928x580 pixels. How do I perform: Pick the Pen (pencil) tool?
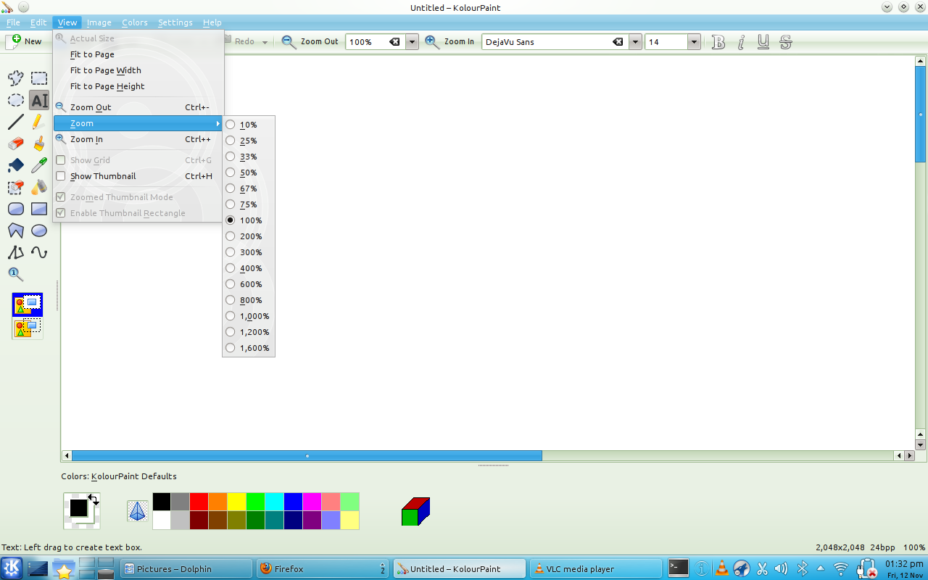click(x=39, y=122)
